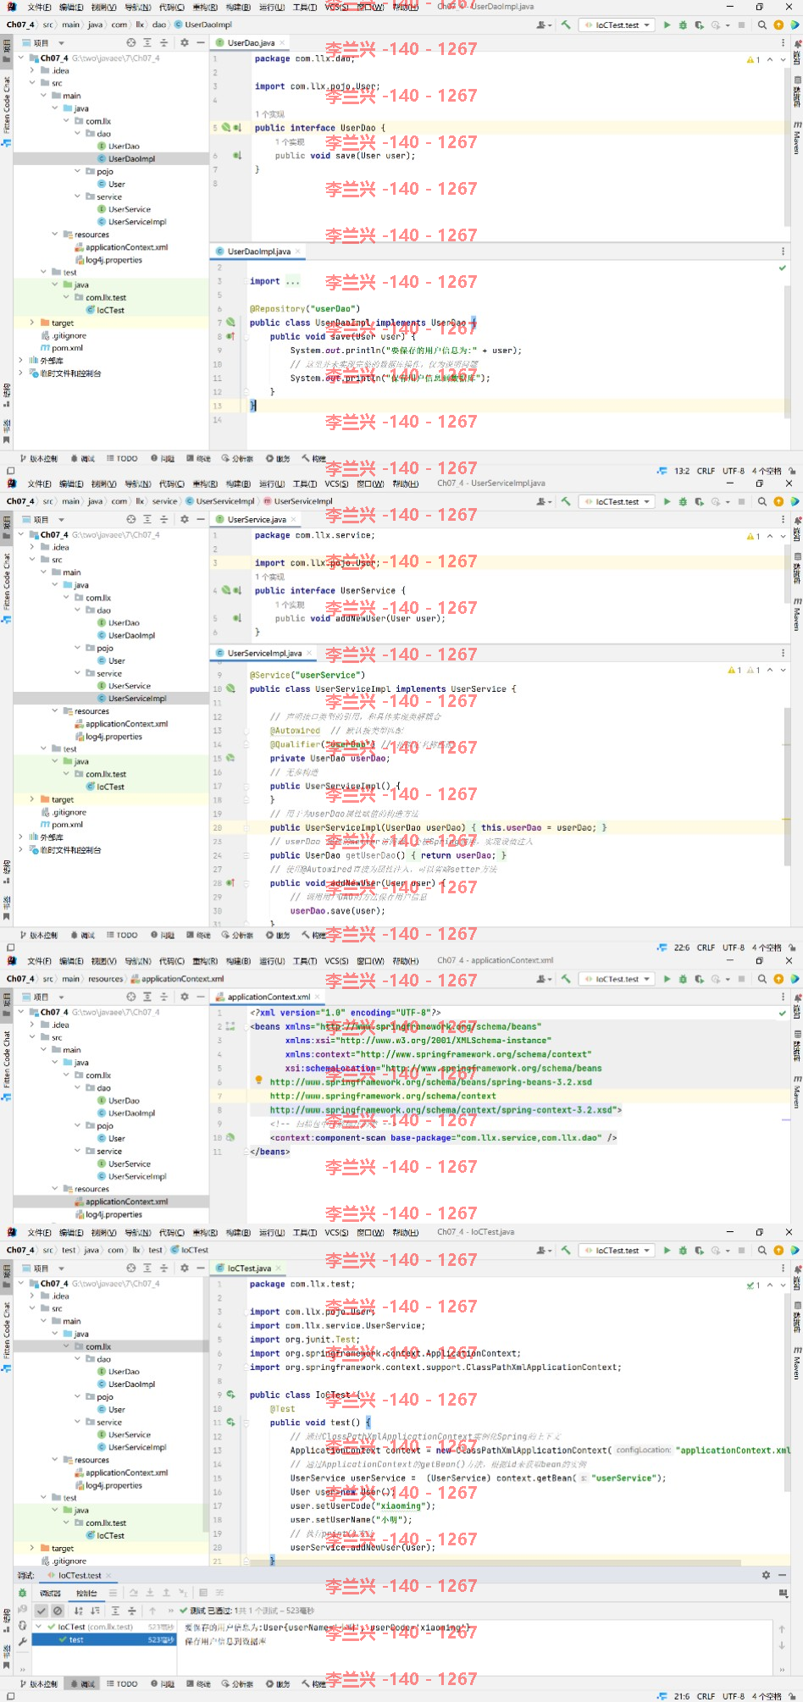
Task: Click the console scroll-down arrow in debug panel
Action: coord(781,1645)
